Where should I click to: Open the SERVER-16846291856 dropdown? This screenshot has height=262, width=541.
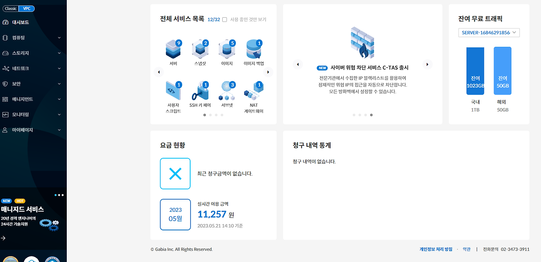pyautogui.click(x=489, y=32)
